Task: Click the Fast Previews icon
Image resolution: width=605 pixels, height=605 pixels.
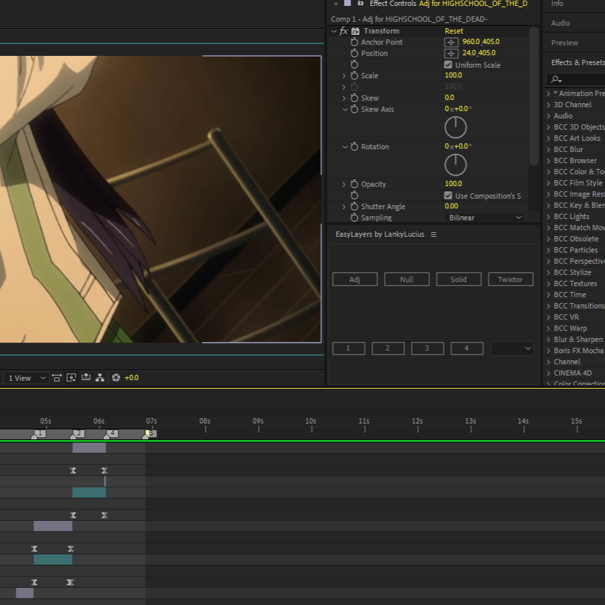Action: click(x=71, y=378)
